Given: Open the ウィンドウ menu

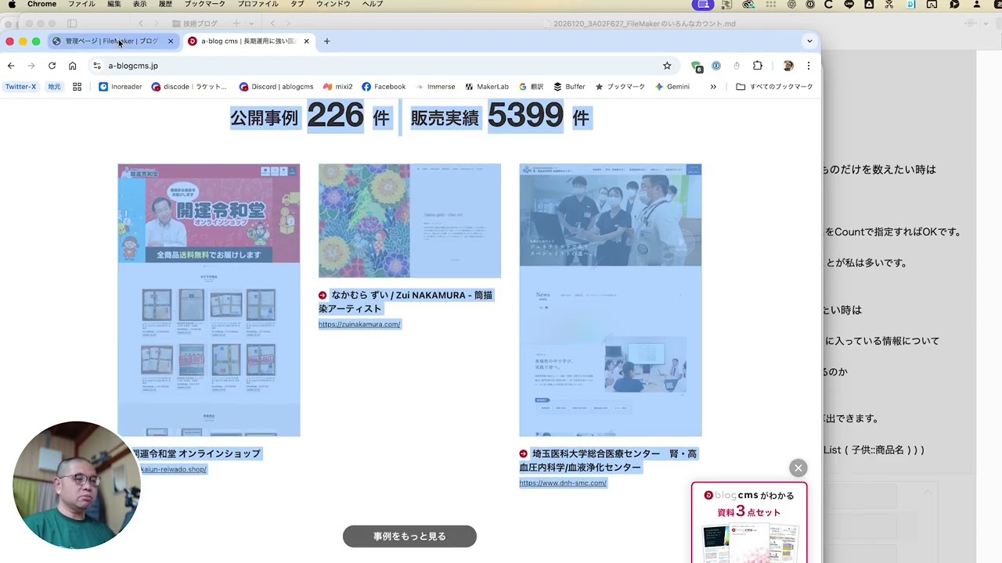Looking at the screenshot, I should coord(333,5).
